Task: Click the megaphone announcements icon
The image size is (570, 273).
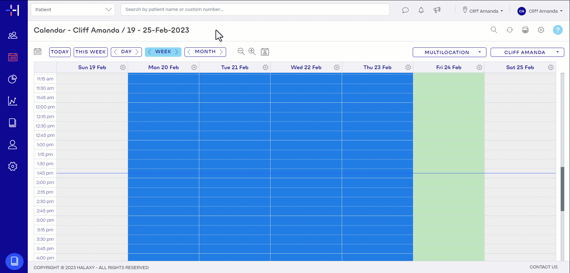Action: (x=437, y=10)
